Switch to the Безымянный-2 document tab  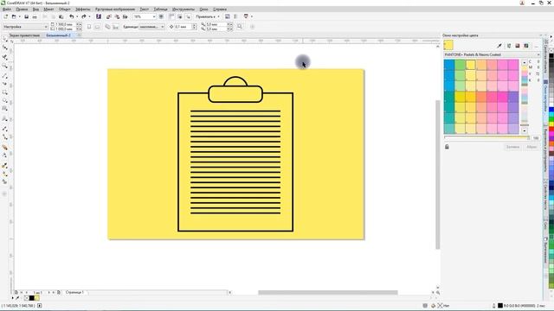click(58, 35)
